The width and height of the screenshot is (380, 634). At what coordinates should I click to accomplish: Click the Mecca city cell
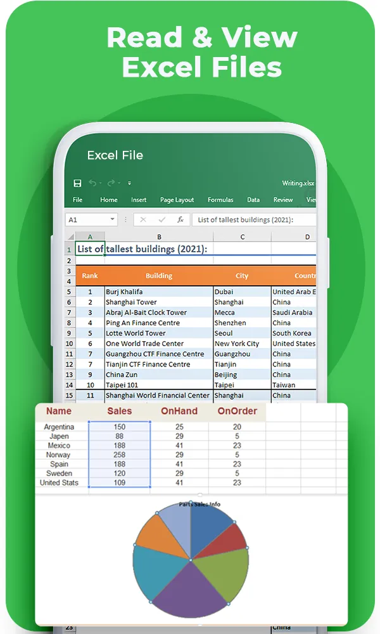point(243,313)
